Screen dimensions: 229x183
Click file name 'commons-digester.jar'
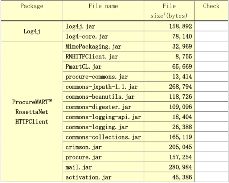point(98,107)
